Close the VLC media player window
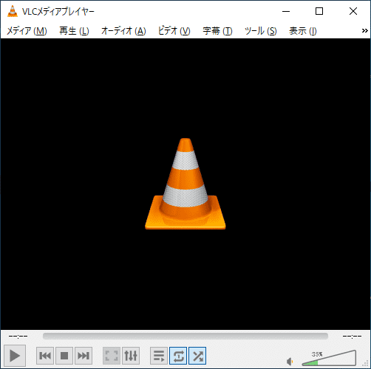This screenshot has height=369, width=371. [353, 11]
